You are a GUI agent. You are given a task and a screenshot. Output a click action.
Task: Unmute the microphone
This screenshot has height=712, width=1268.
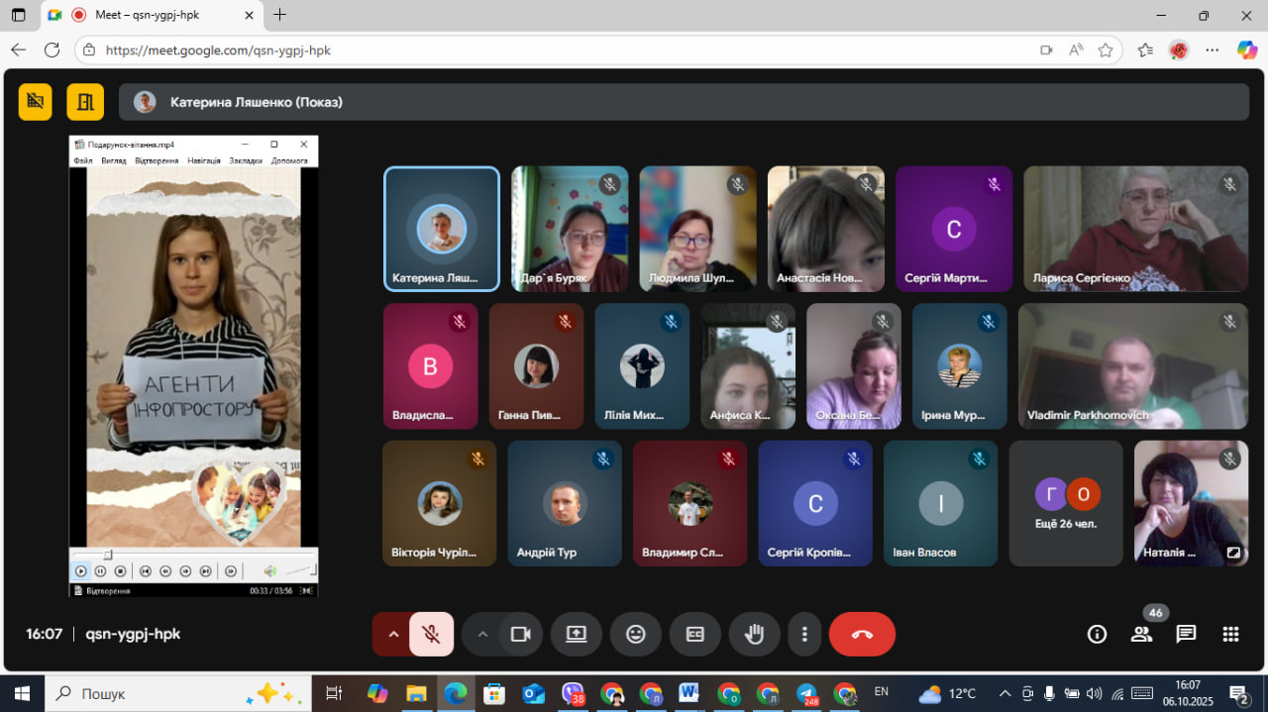click(431, 635)
